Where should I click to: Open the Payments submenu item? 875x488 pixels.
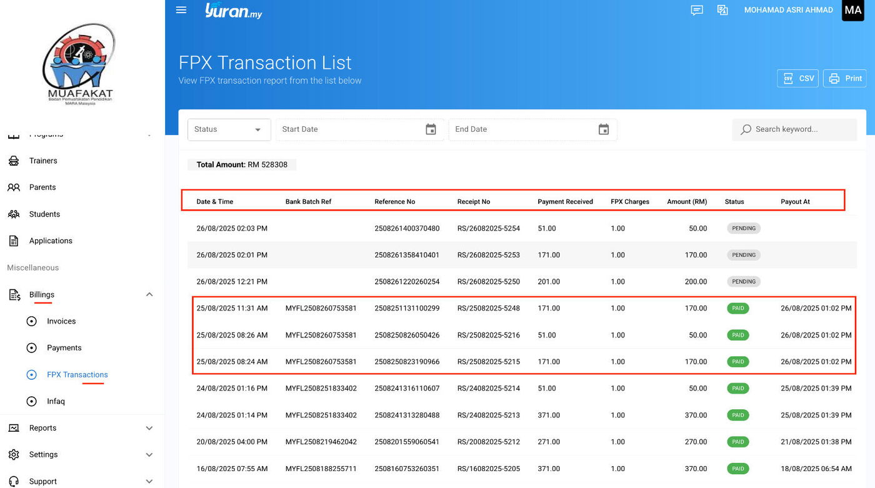[64, 348]
